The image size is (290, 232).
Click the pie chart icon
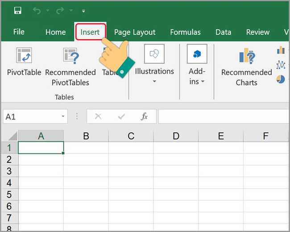tap(281, 79)
